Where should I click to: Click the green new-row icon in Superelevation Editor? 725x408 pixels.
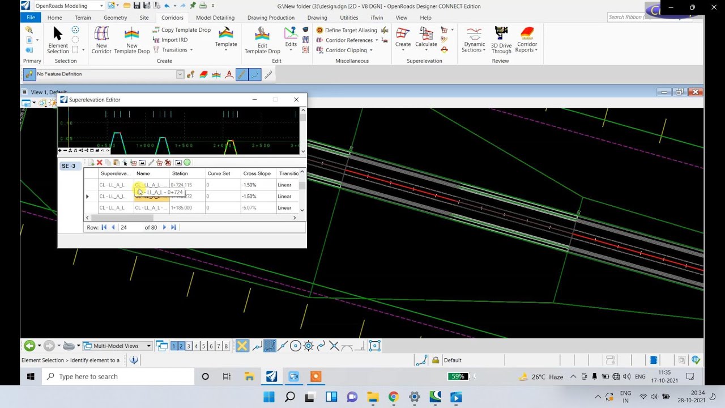(x=91, y=163)
